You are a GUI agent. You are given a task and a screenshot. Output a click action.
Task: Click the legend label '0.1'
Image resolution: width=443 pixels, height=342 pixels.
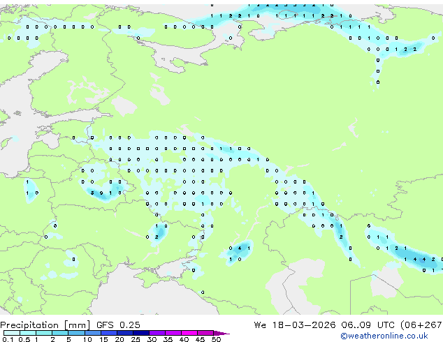[8, 339]
